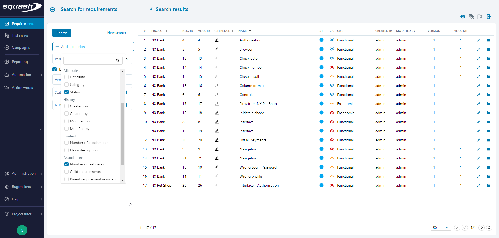Image resolution: width=499 pixels, height=238 pixels.
Task: Click the milestone flag icon
Action: pyautogui.click(x=480, y=17)
